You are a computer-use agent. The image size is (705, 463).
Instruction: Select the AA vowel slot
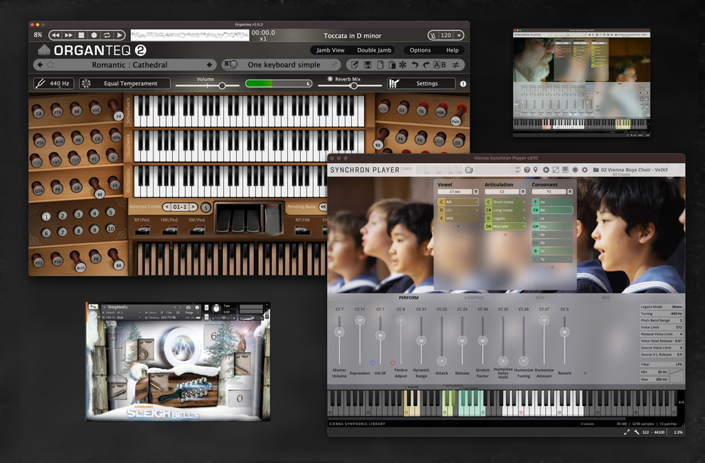coord(458,202)
